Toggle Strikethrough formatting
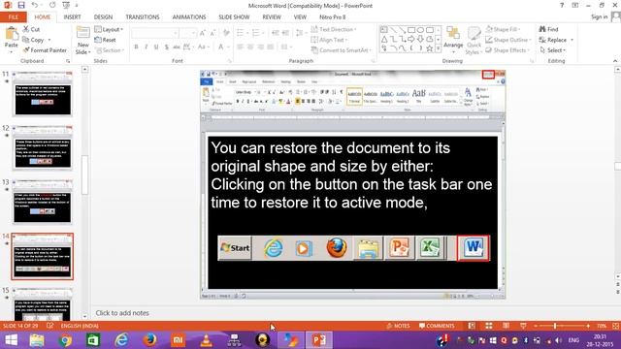Image resolution: width=621 pixels, height=349 pixels. pyautogui.click(x=177, y=48)
